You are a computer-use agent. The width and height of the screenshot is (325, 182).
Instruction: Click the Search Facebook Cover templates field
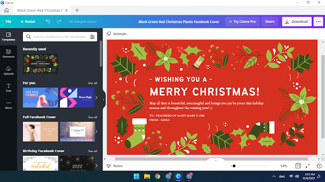[59, 37]
